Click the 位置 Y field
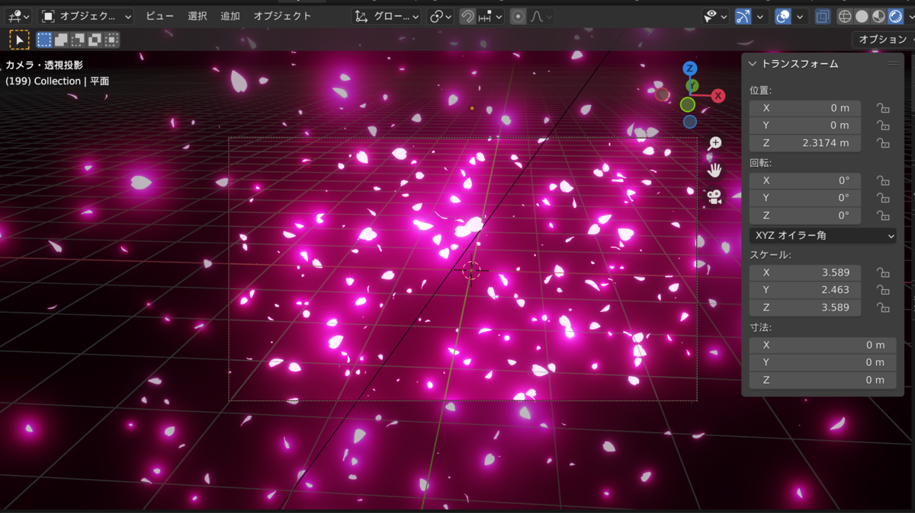Viewport: 915px width, 513px height. pos(804,126)
